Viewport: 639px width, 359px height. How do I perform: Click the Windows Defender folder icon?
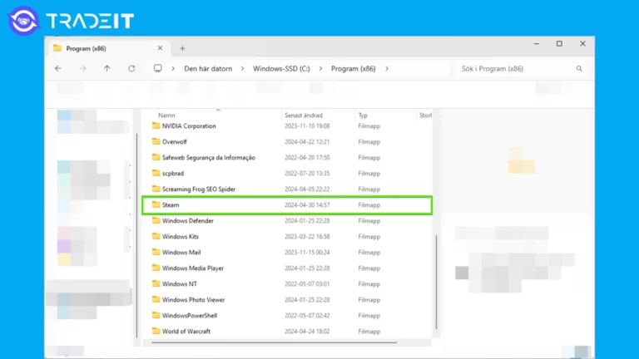click(x=156, y=220)
